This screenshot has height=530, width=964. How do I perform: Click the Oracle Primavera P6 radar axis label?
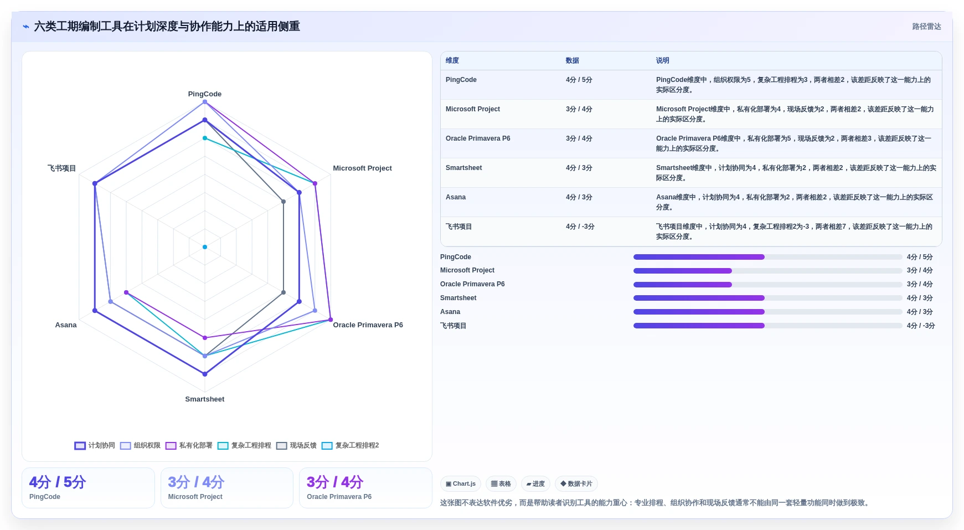click(x=368, y=325)
